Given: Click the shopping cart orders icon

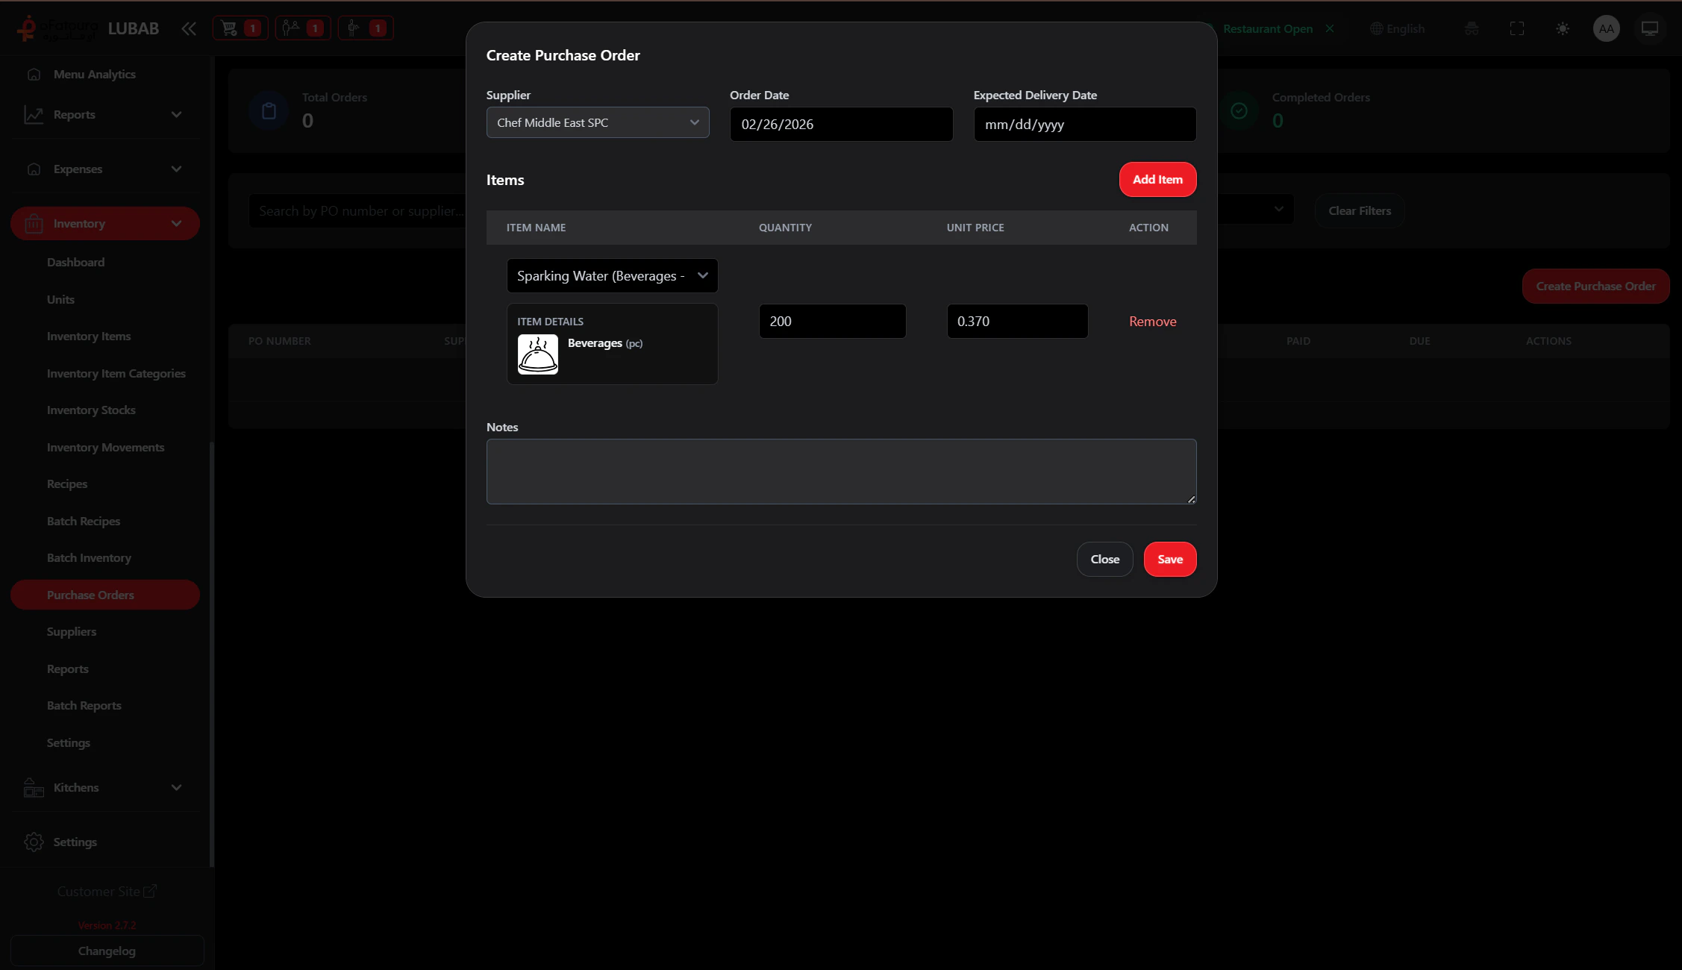Looking at the screenshot, I should coord(240,28).
